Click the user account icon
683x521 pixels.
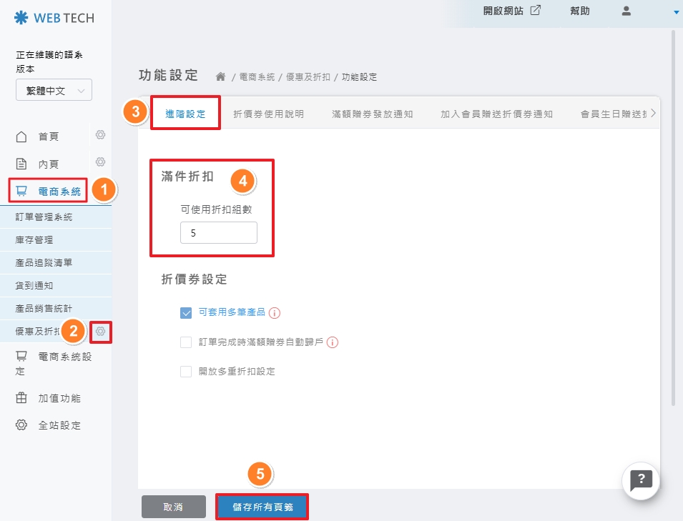(x=627, y=11)
